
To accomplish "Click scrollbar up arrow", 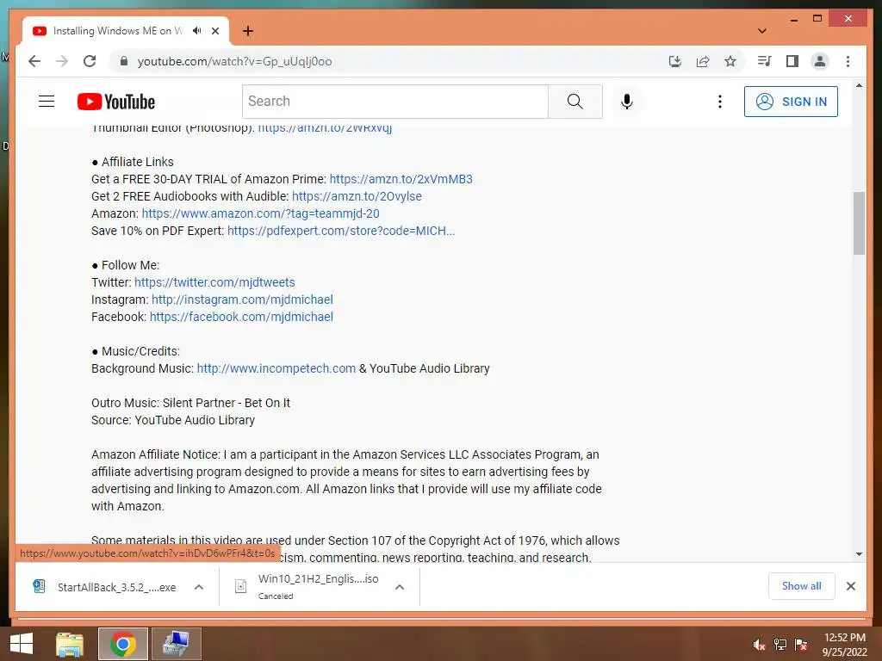I will tap(859, 85).
